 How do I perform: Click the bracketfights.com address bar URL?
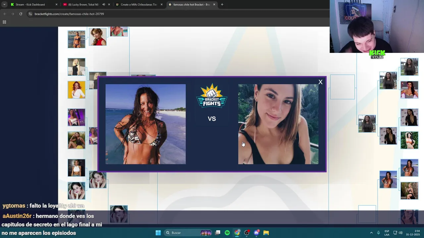point(69,14)
